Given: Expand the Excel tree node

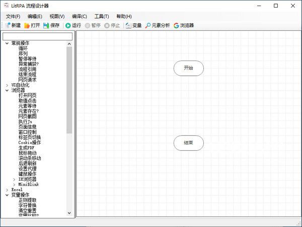Looking at the screenshot, I should pyautogui.click(x=7, y=190).
